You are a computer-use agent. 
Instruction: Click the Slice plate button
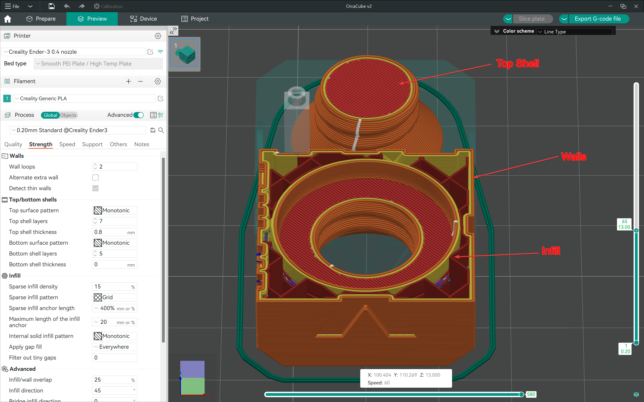coord(532,19)
